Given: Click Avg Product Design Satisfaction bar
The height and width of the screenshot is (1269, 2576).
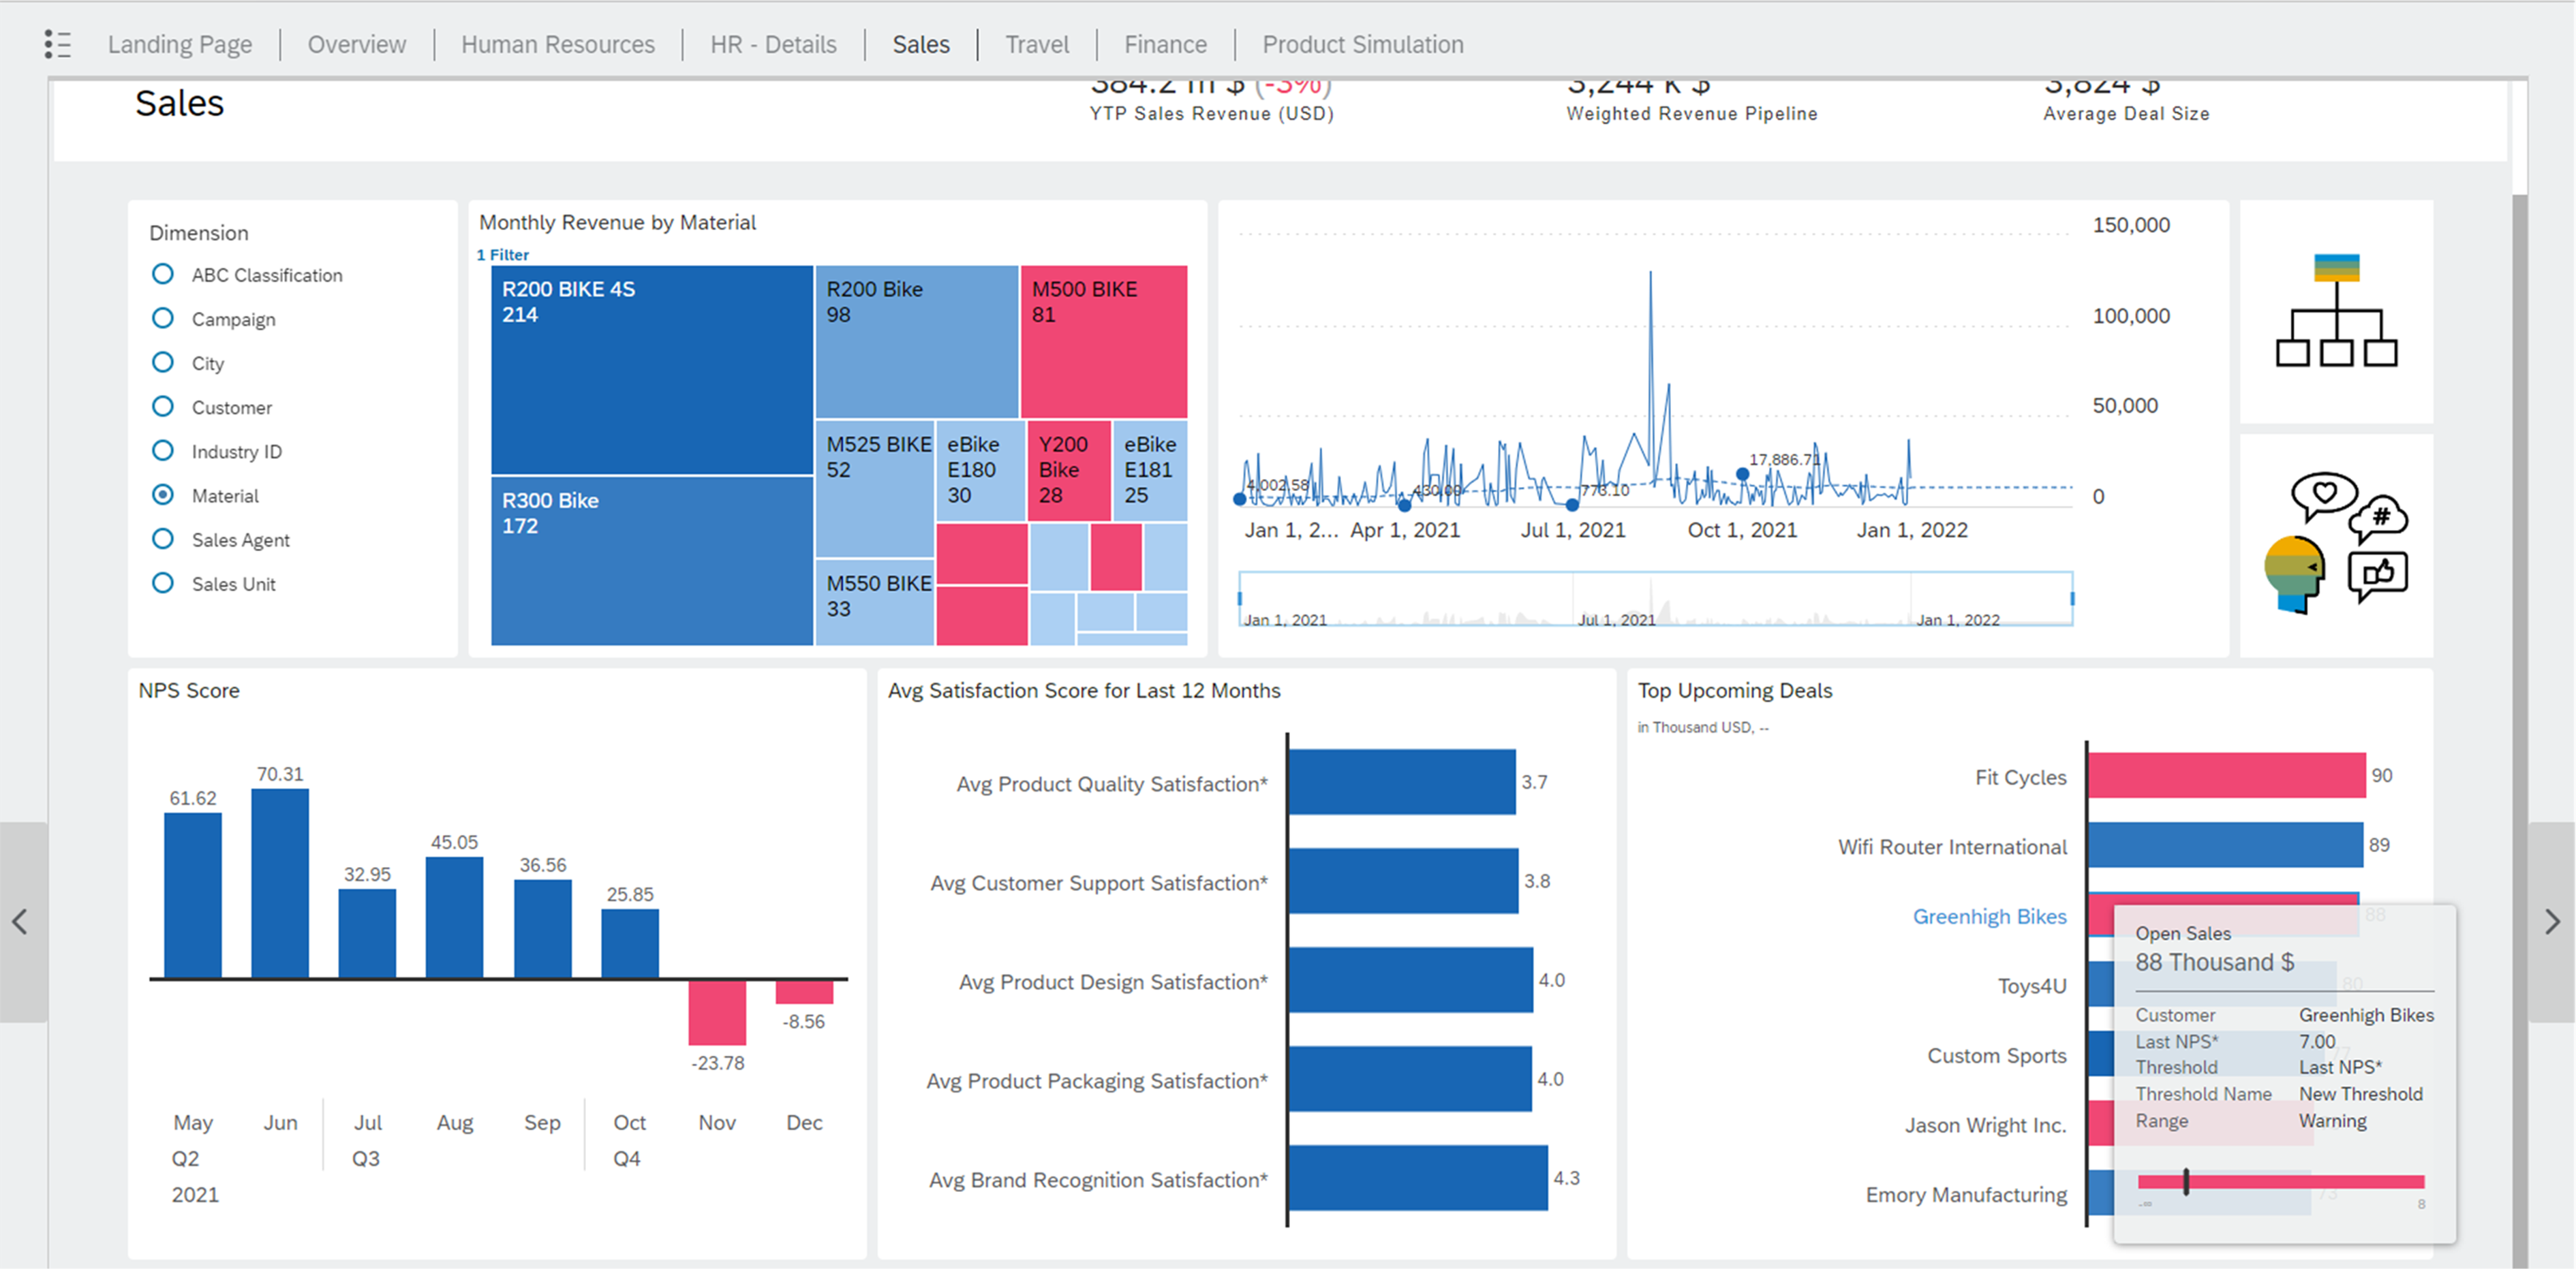Looking at the screenshot, I should (x=1411, y=980).
